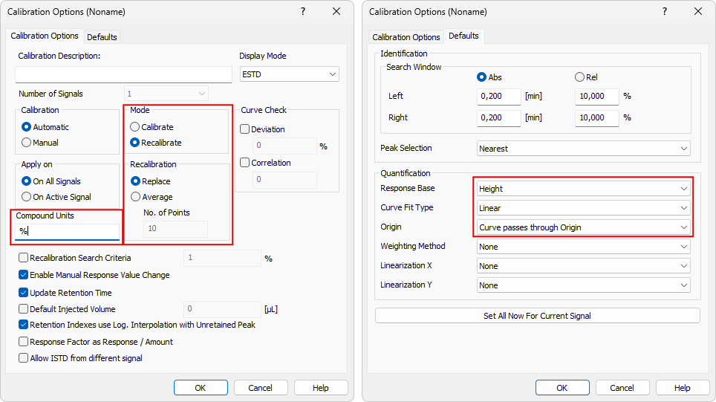The image size is (716, 402).
Task: Open the Display Mode ESTD dropdown
Action: tap(289, 74)
